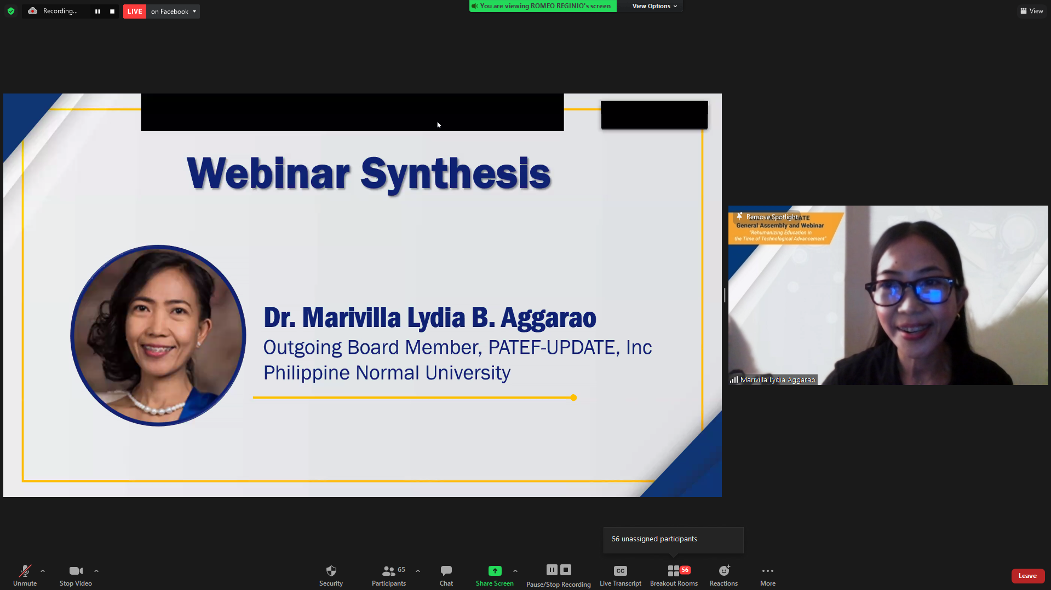Open the More options menu

[x=767, y=575]
